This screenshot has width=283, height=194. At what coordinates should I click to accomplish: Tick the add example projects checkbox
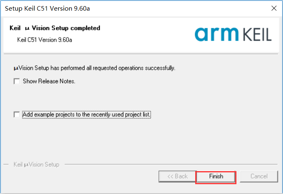point(17,115)
